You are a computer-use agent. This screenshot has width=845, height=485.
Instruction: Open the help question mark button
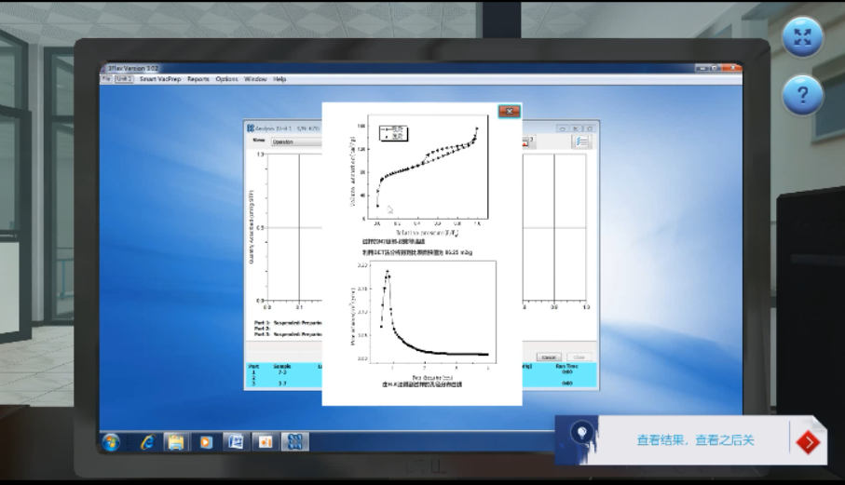[802, 95]
